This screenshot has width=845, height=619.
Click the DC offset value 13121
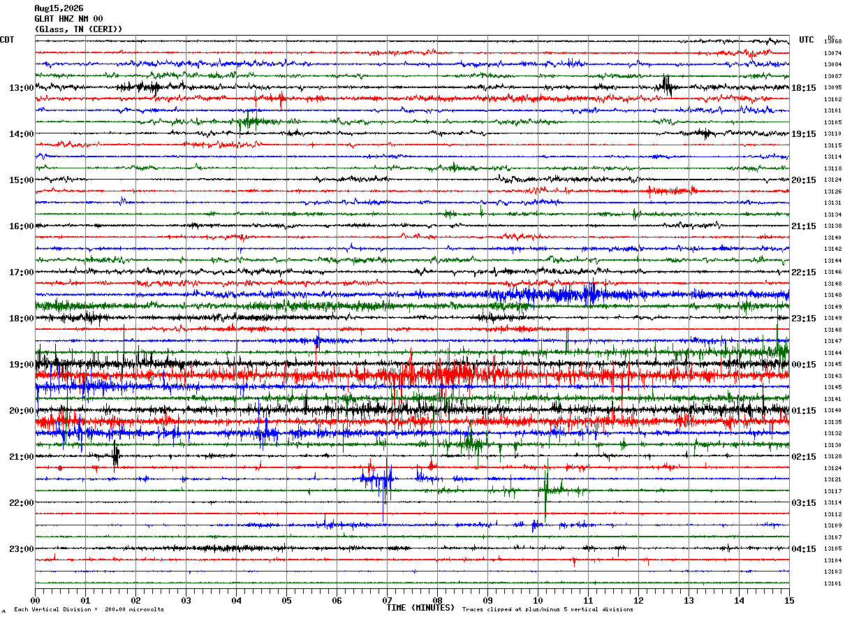point(832,479)
